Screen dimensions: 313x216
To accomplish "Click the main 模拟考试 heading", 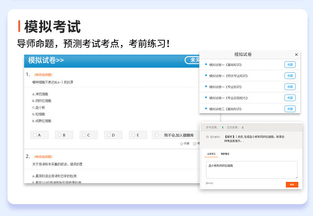I will [53, 26].
